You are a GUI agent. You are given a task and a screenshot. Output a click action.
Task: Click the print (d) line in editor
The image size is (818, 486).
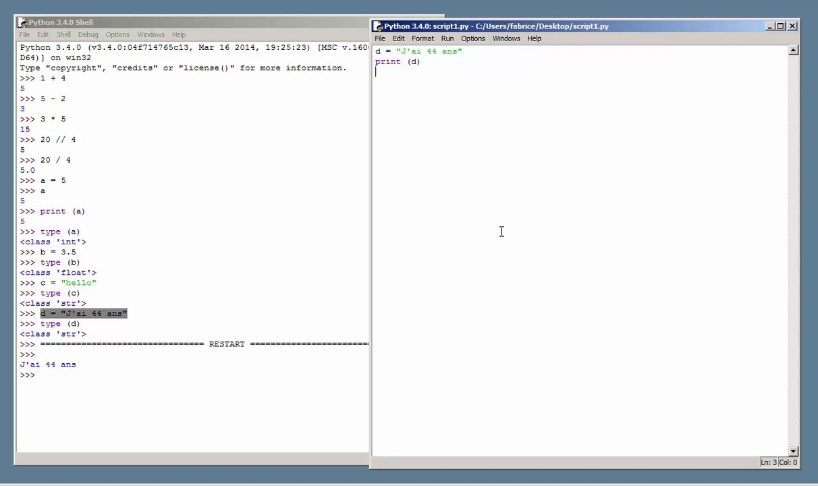coord(398,61)
